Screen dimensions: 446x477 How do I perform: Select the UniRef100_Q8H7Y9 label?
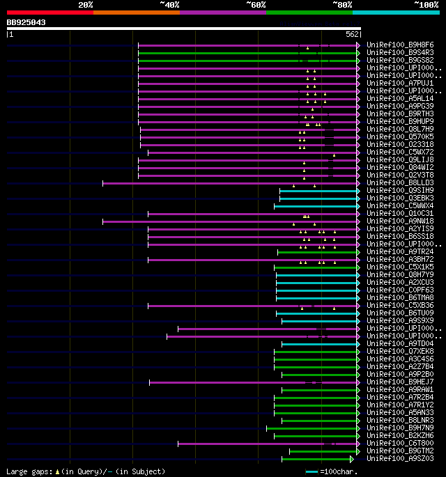coord(400,274)
